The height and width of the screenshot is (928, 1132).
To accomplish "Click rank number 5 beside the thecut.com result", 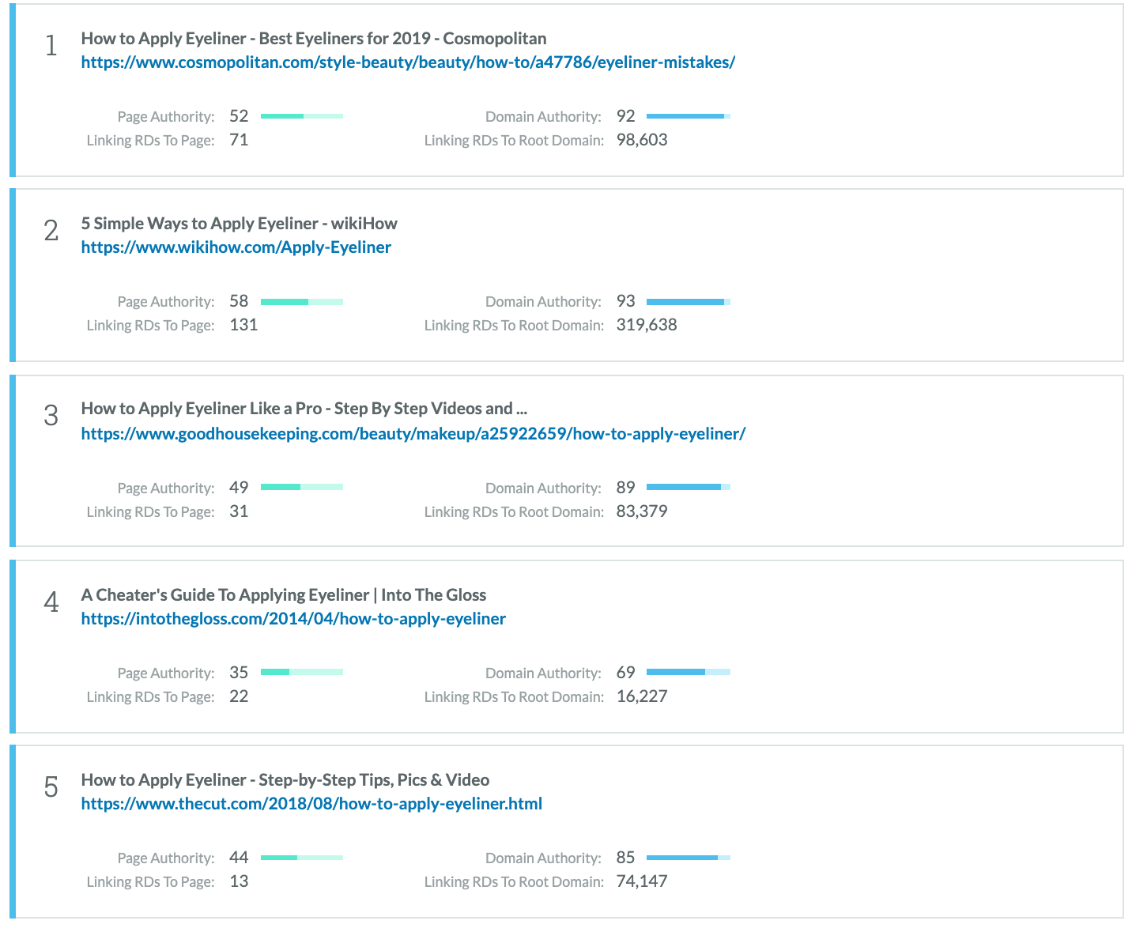I will [x=51, y=787].
